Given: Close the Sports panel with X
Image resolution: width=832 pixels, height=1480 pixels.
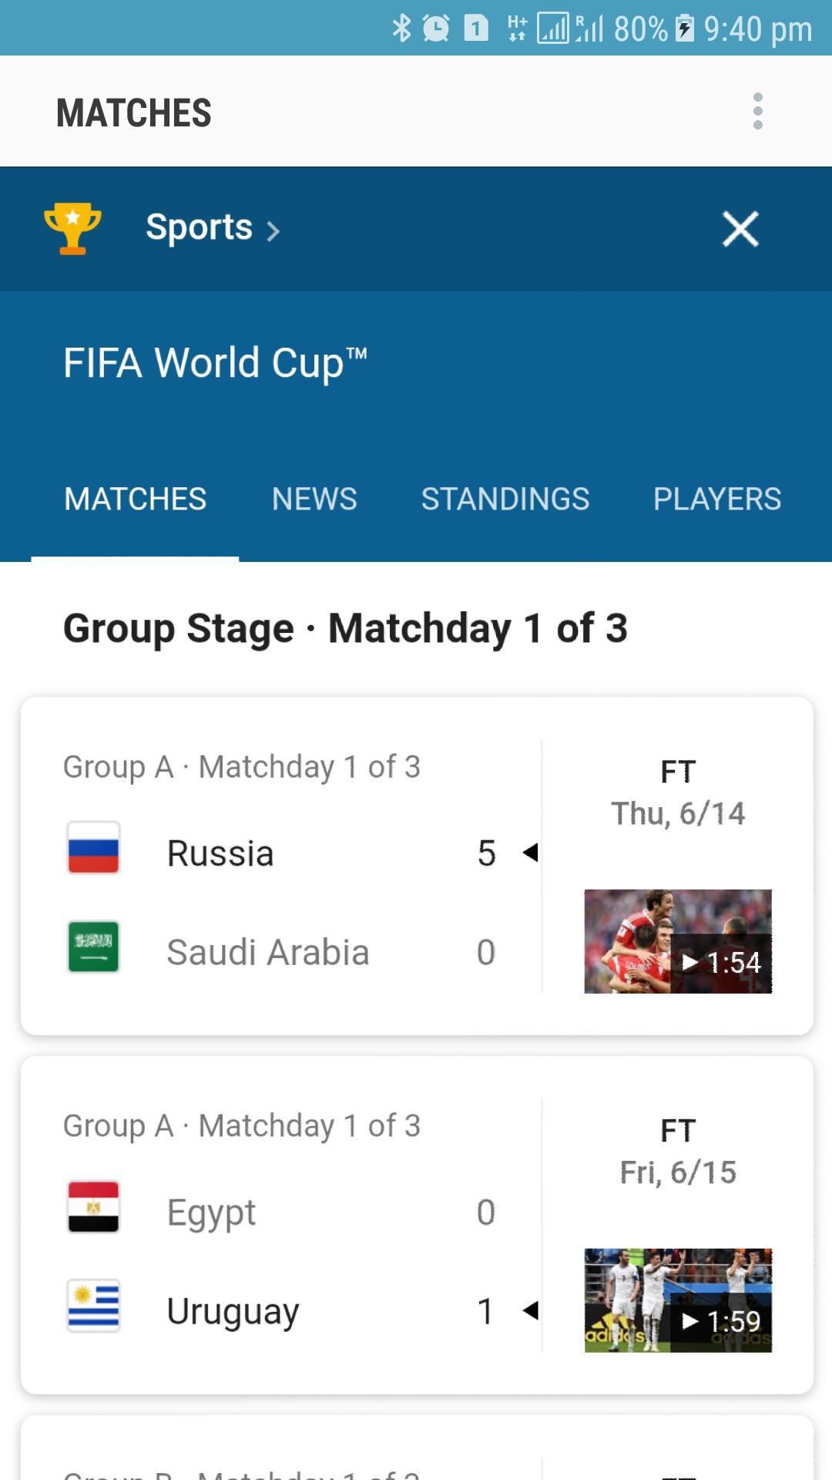Looking at the screenshot, I should click(740, 229).
